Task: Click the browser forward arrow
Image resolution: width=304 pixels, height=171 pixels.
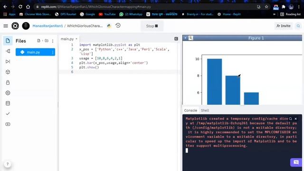Action: (13, 7)
